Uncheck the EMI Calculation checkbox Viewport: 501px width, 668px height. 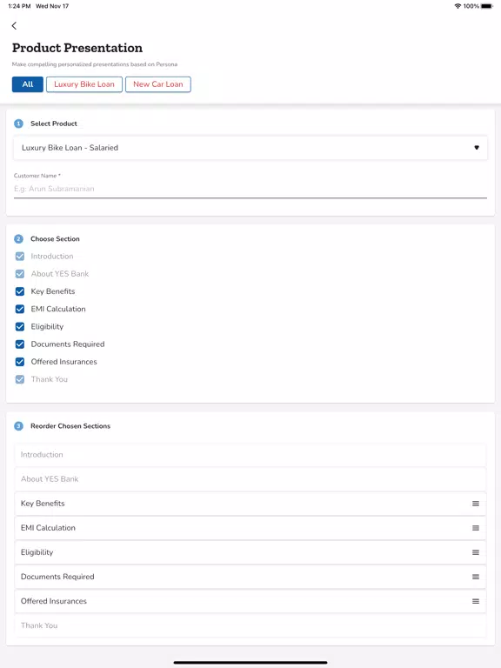[20, 309]
